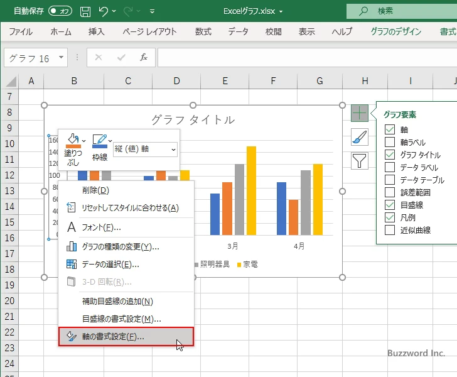Open the ファイル tab

(x=21, y=31)
